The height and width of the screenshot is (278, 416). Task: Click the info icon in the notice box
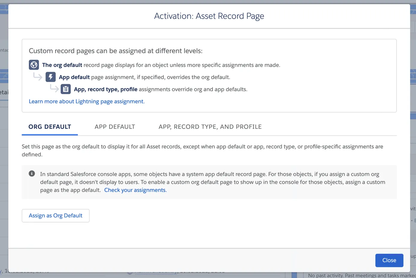click(32, 173)
